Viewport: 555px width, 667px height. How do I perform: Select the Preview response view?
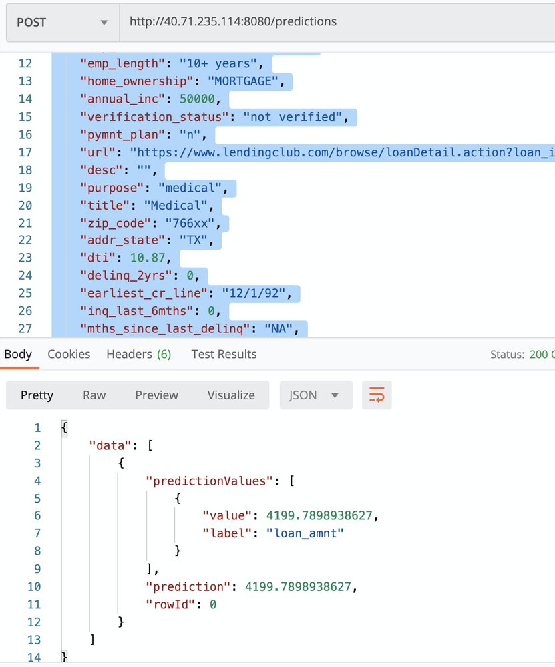pos(156,395)
